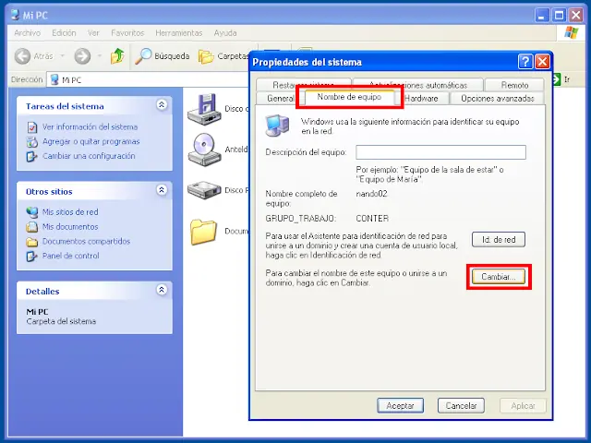
Task: Open Documentos compartidos link
Action: (x=86, y=241)
